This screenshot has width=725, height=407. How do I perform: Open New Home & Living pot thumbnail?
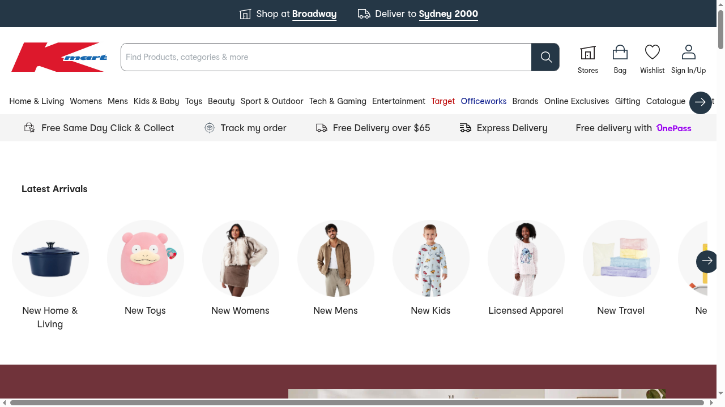tap(50, 258)
